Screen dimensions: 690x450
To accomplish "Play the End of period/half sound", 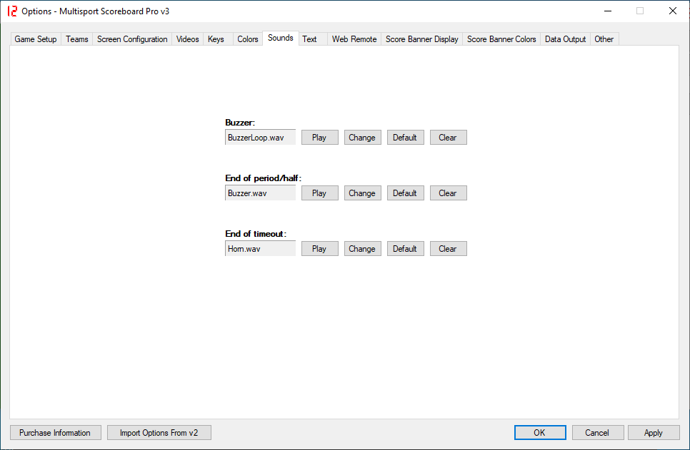I will [x=319, y=193].
